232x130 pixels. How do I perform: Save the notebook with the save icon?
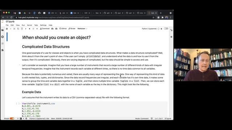pos(7,29)
